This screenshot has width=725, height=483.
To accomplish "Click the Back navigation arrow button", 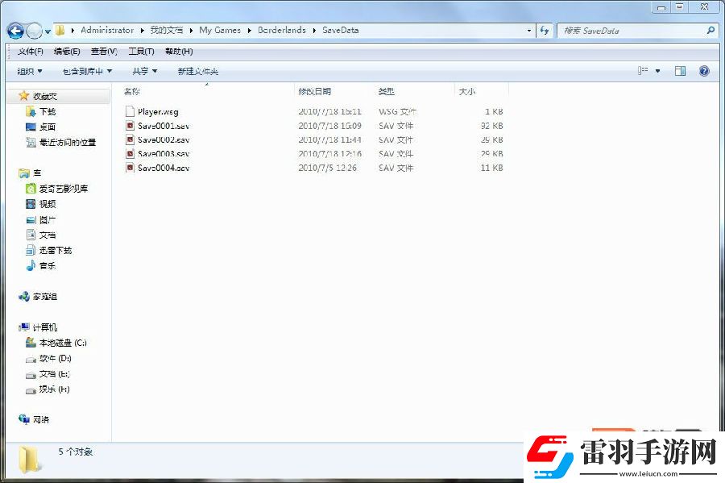I will pyautogui.click(x=15, y=31).
